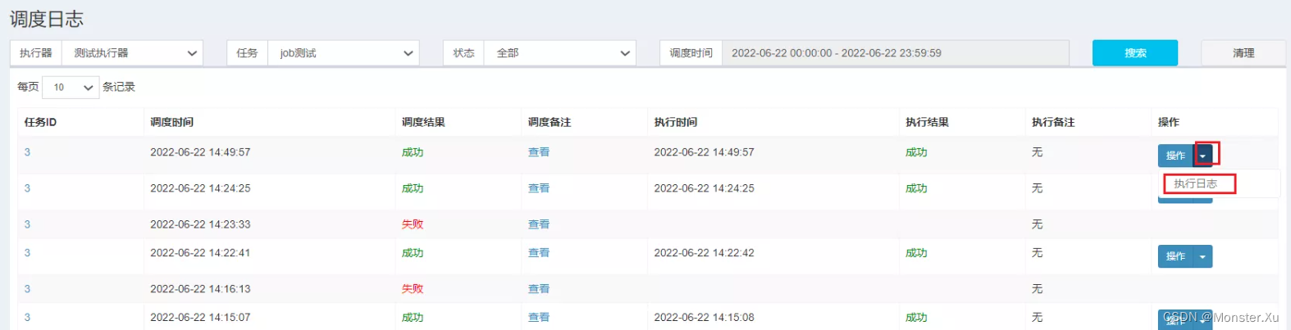1291x330 pixels.
Task: Click task ID 3 in the 14:22:41 row
Action: click(27, 253)
